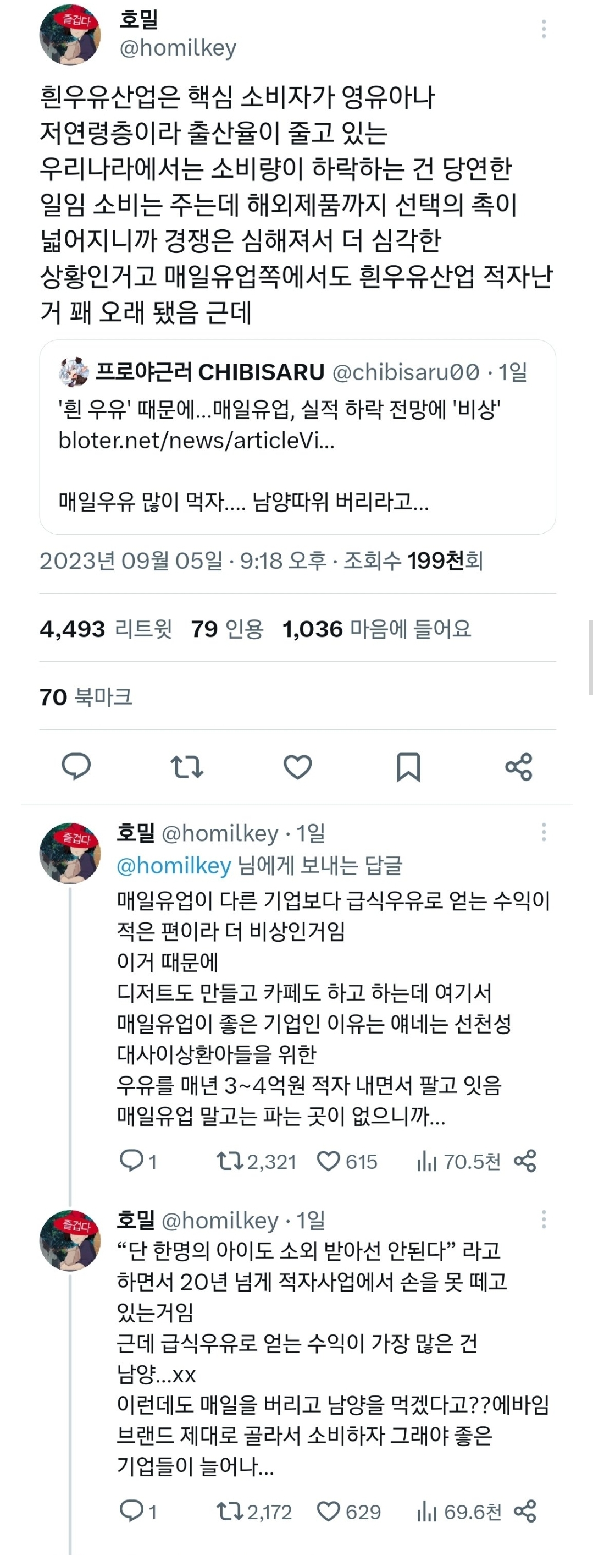Share the main tweet
The width and height of the screenshot is (593, 1555).
[519, 767]
